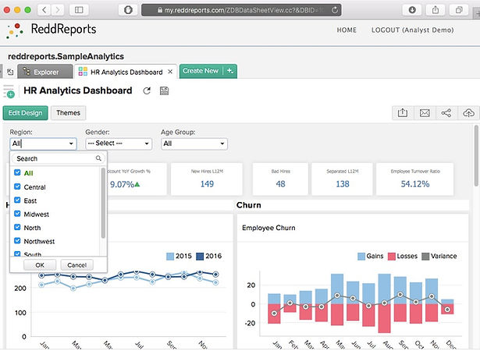Screen dimensions: 480x351
Task: Open the Region dropdown
Action: pos(43,144)
